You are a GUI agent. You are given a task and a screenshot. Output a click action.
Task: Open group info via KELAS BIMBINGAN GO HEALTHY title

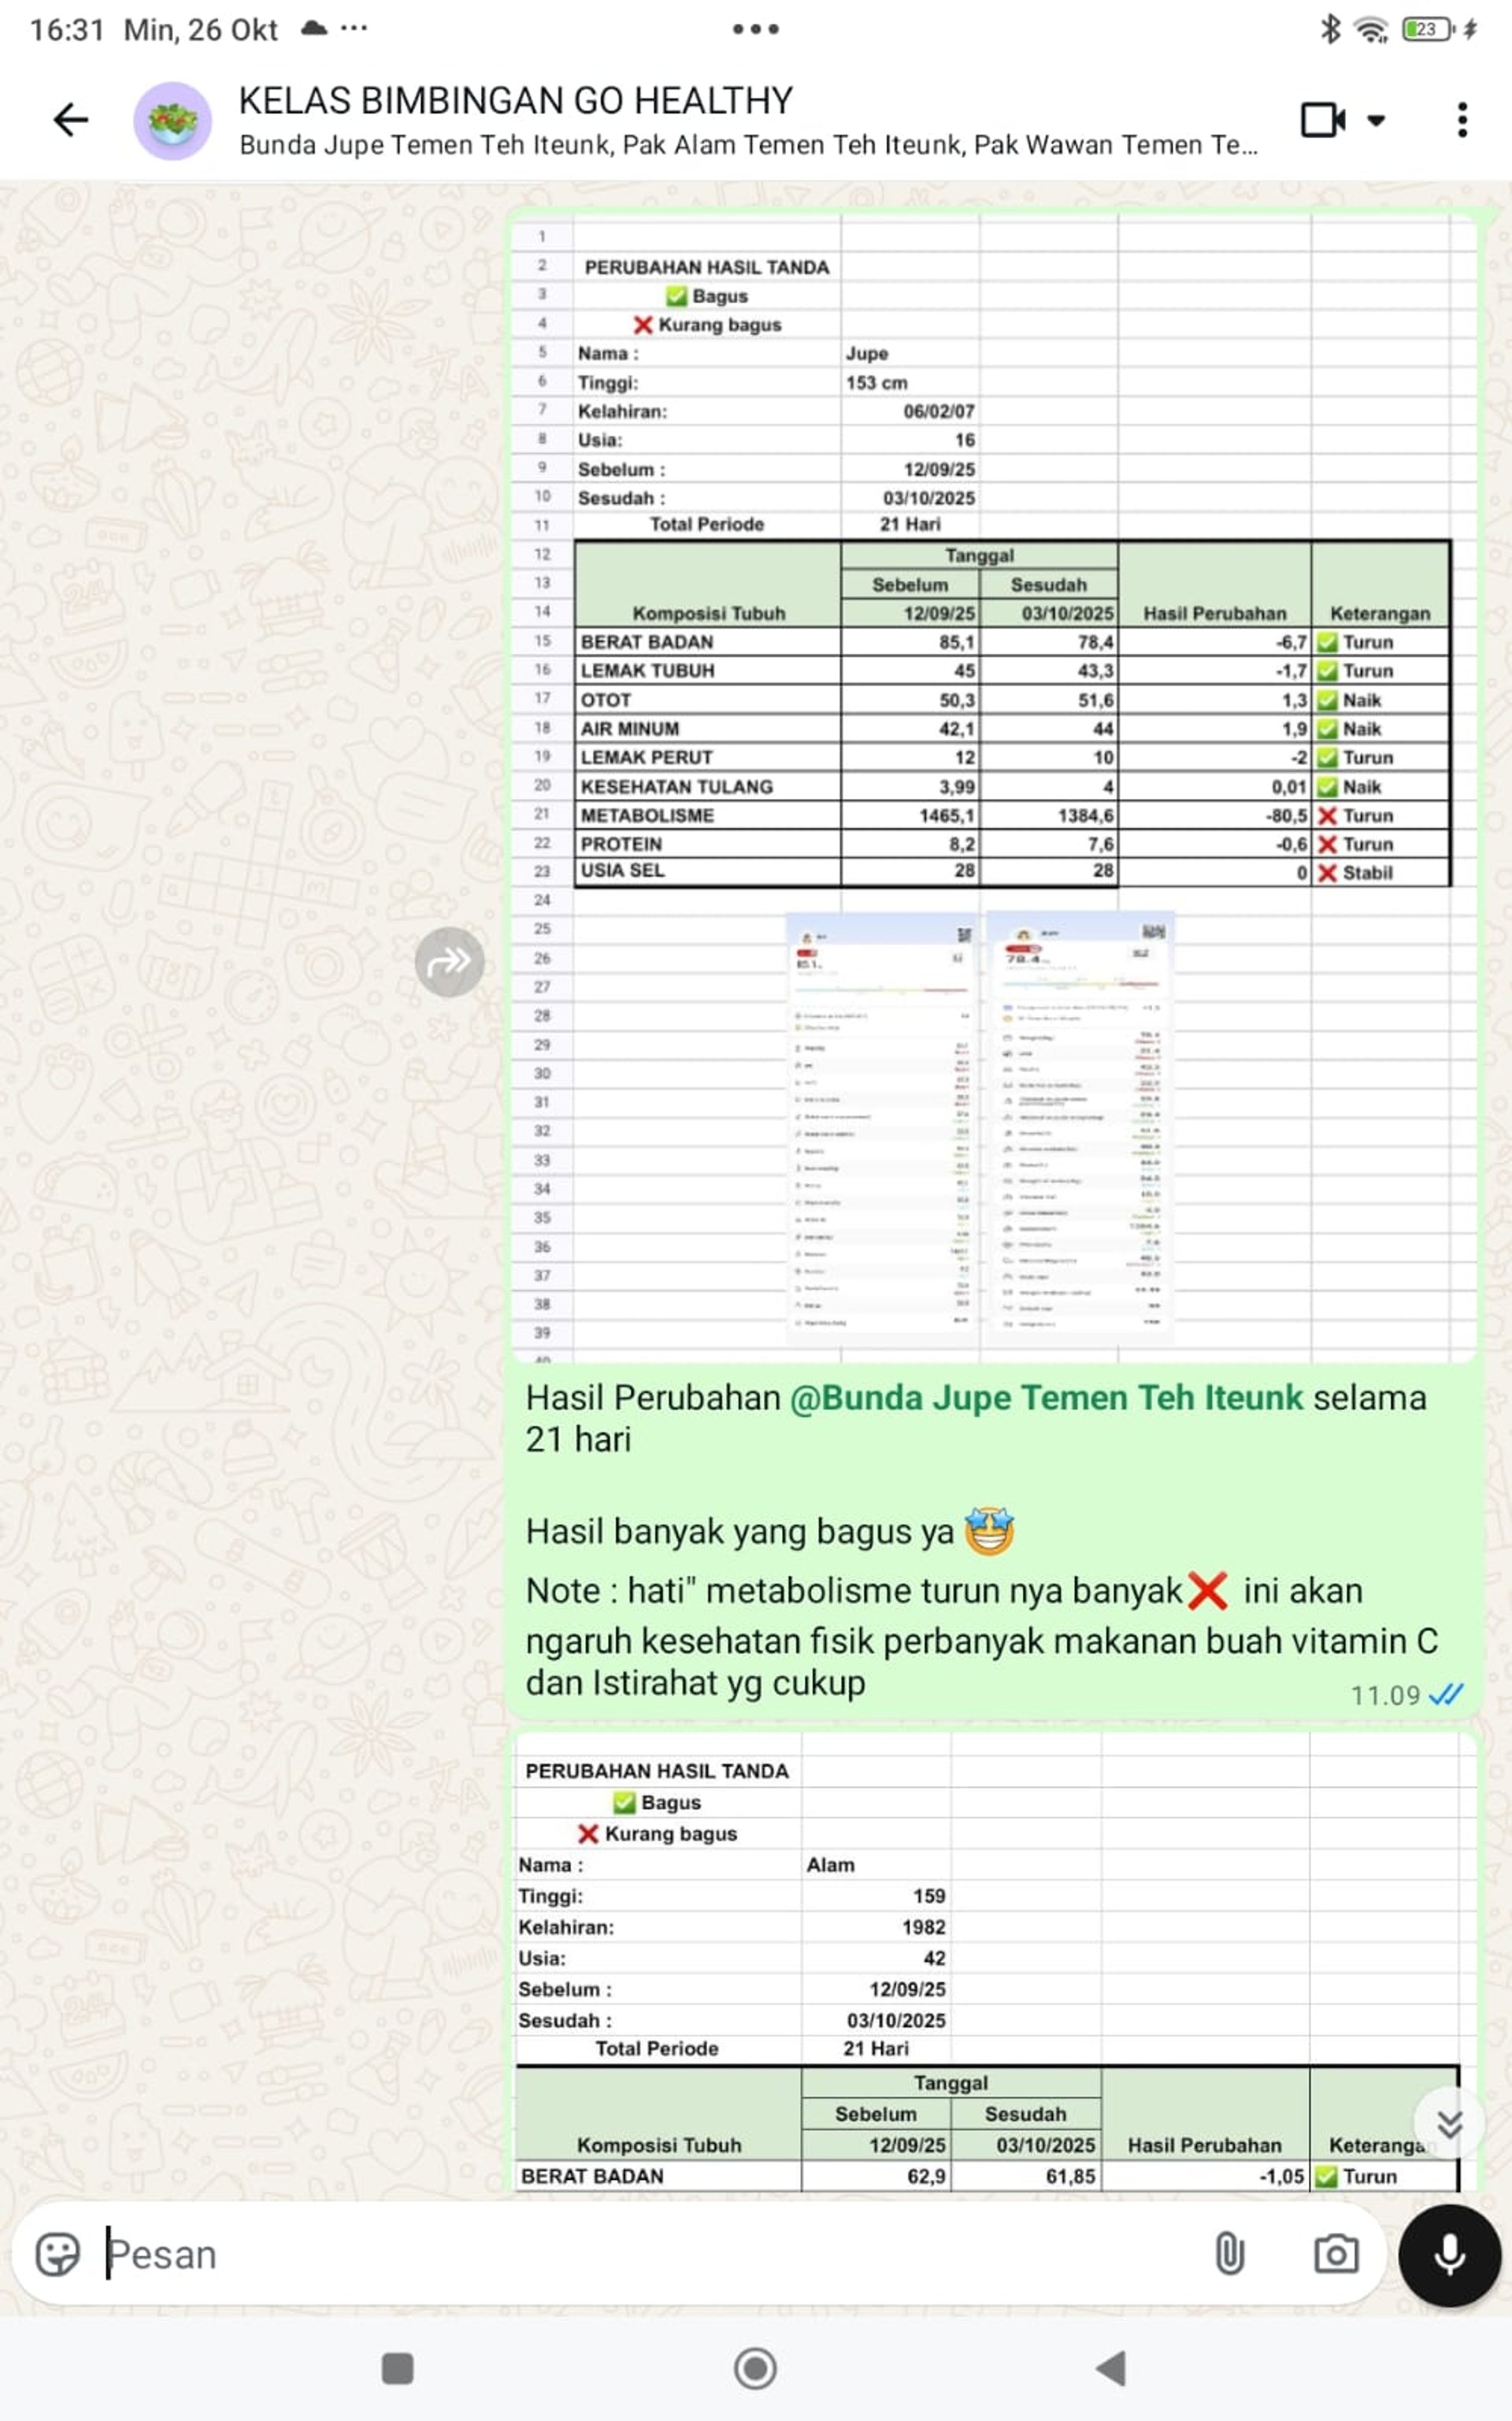pos(515,101)
